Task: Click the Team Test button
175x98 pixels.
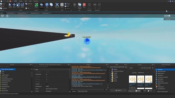Action: [95, 6]
